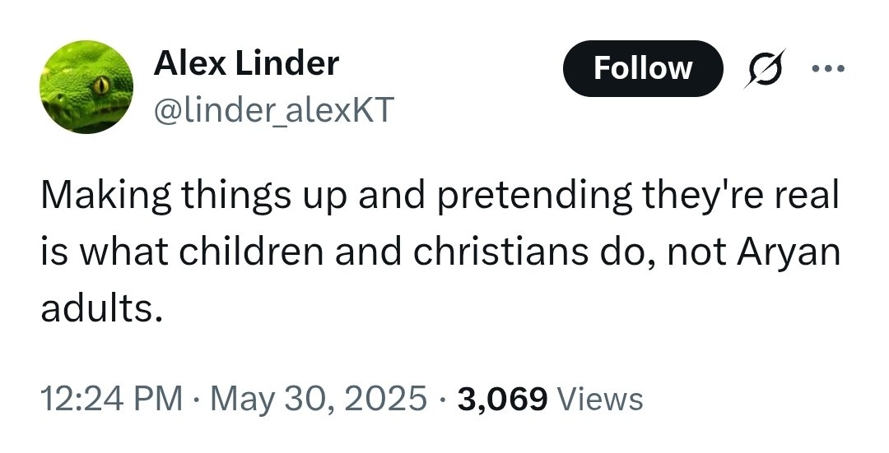Click the 12:24 PM timestamp
This screenshot has height=453, width=889.
[112, 399]
